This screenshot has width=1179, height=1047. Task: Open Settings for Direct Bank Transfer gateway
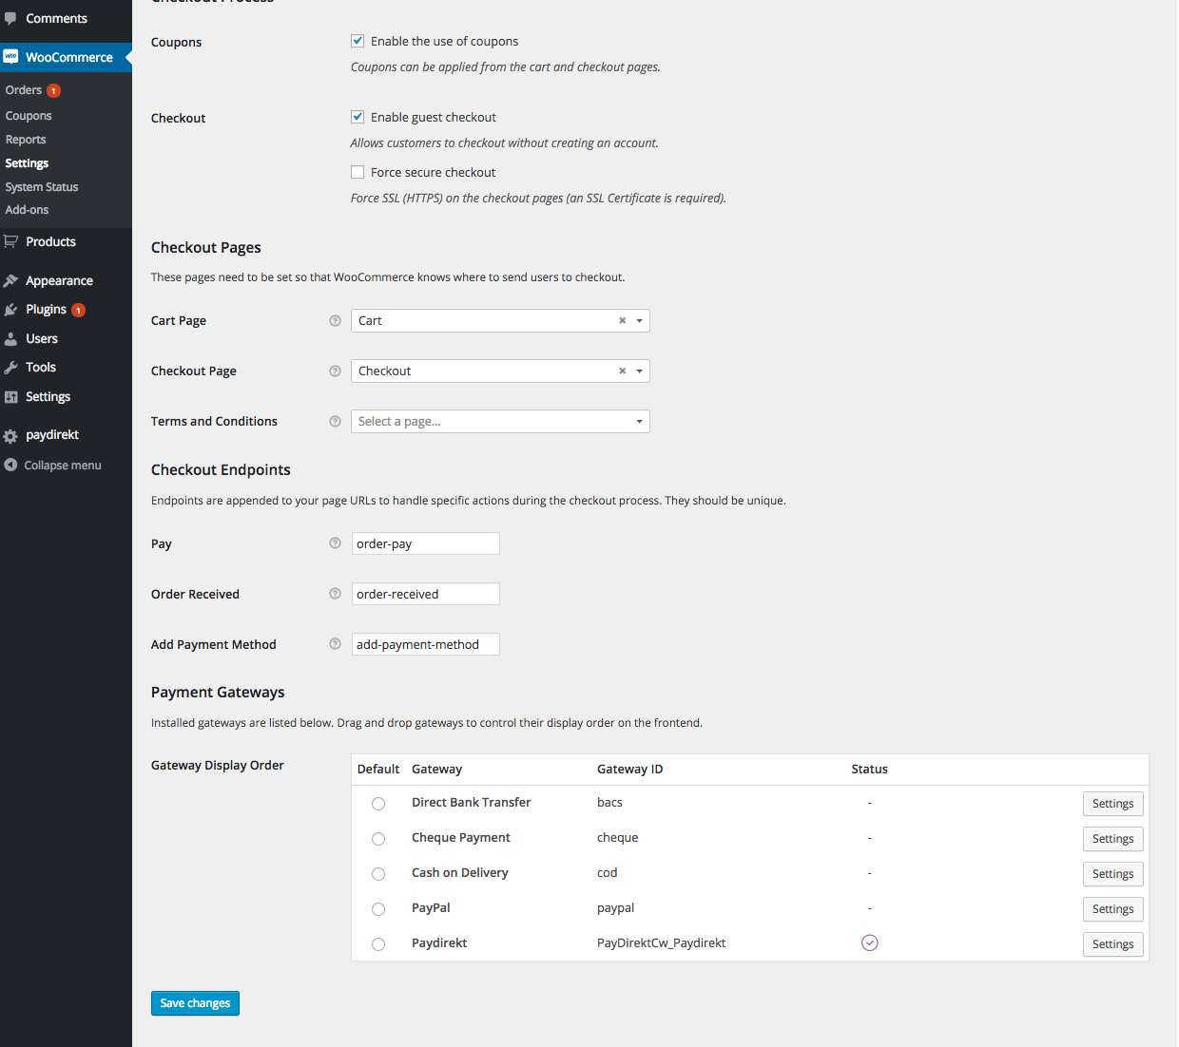click(1112, 804)
